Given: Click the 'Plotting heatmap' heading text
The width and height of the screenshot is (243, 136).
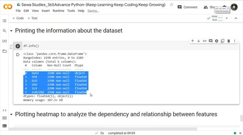Looking at the screenshot, I should [116, 114].
